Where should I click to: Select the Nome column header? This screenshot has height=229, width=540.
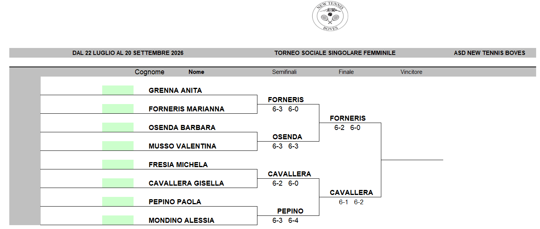click(196, 72)
